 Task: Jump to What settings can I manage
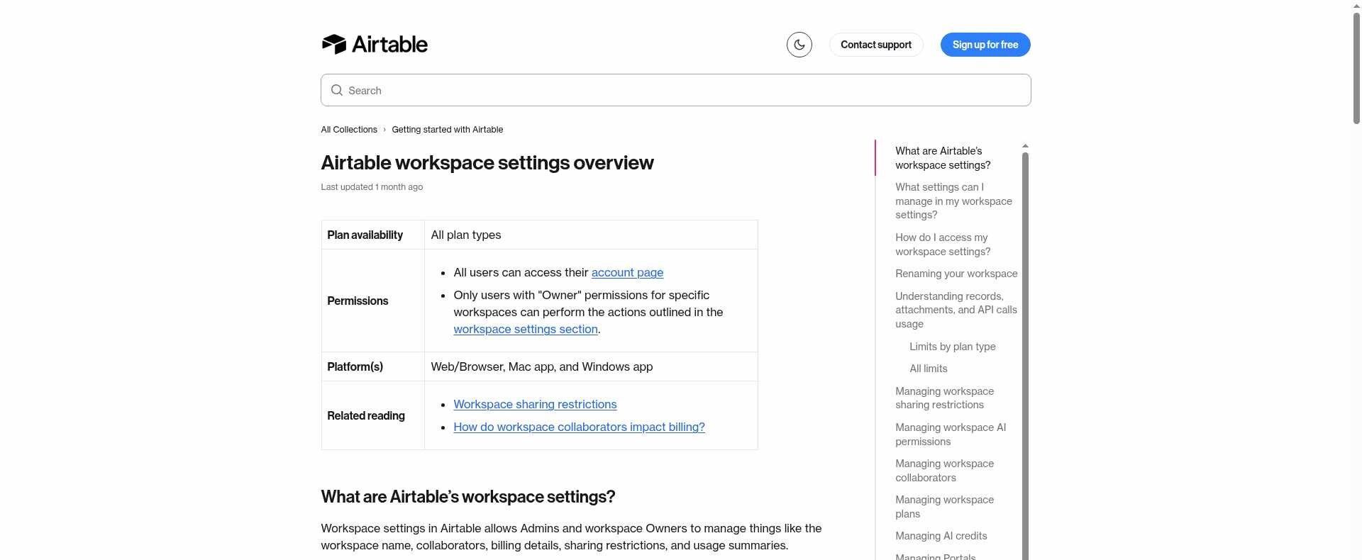pyautogui.click(x=953, y=201)
